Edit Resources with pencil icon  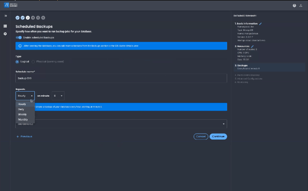[x=252, y=46]
